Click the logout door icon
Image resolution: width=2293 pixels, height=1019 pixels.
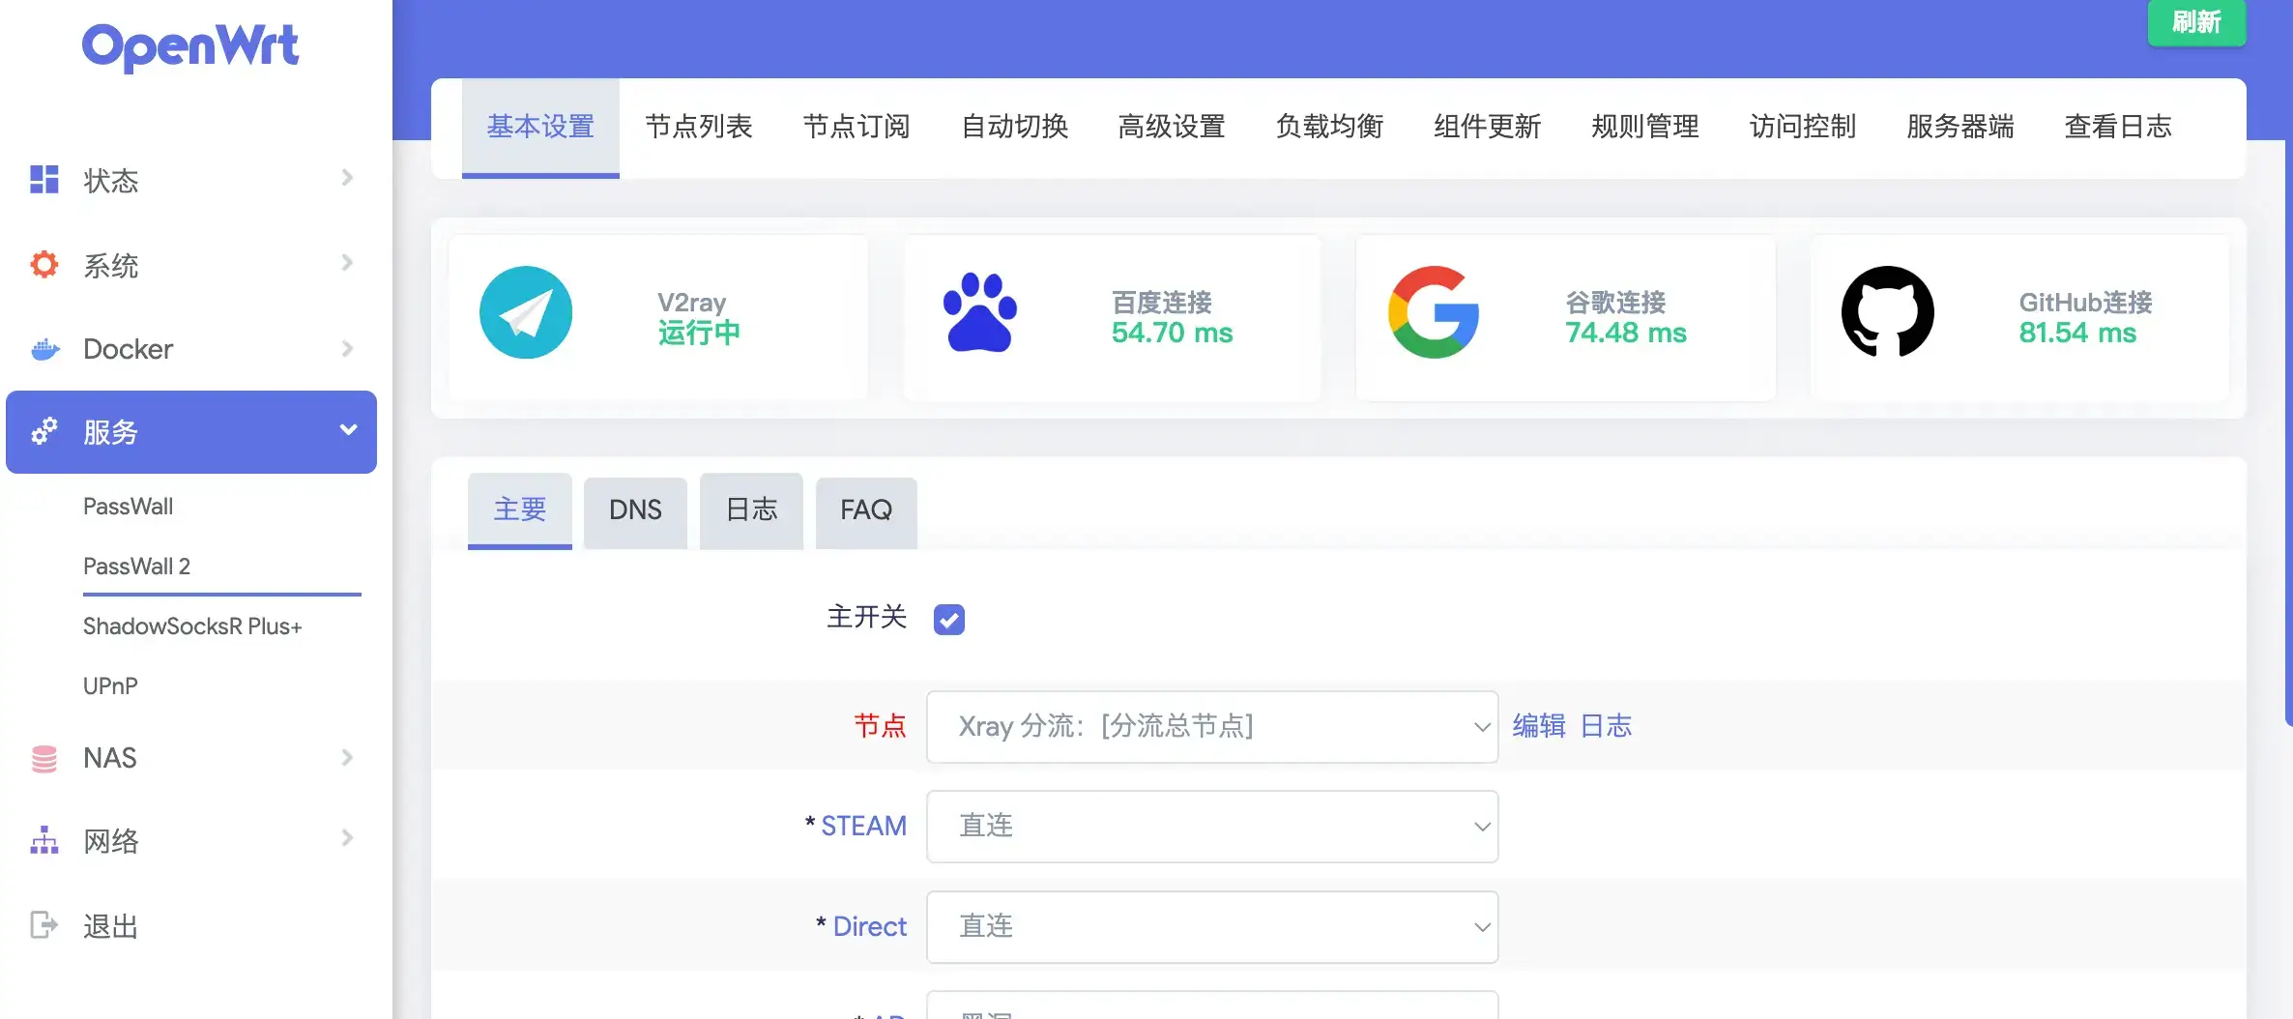pos(44,925)
